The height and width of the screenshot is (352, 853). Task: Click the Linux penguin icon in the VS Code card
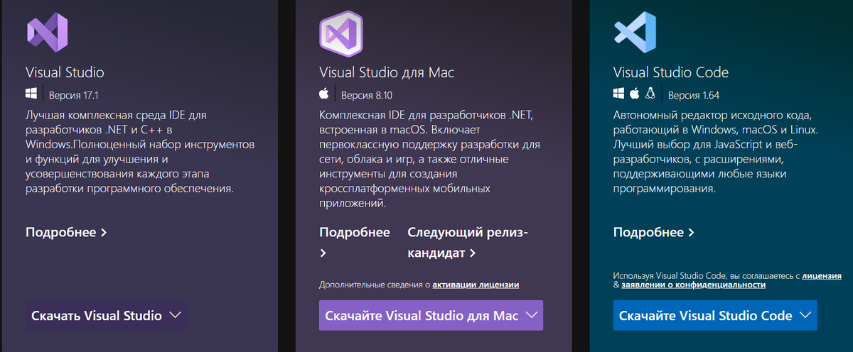pos(650,93)
